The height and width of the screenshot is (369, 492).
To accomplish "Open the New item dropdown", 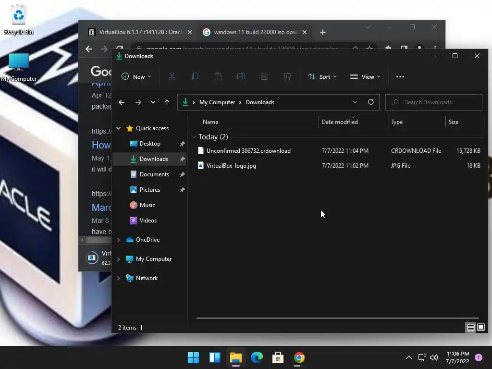I will coord(136,76).
